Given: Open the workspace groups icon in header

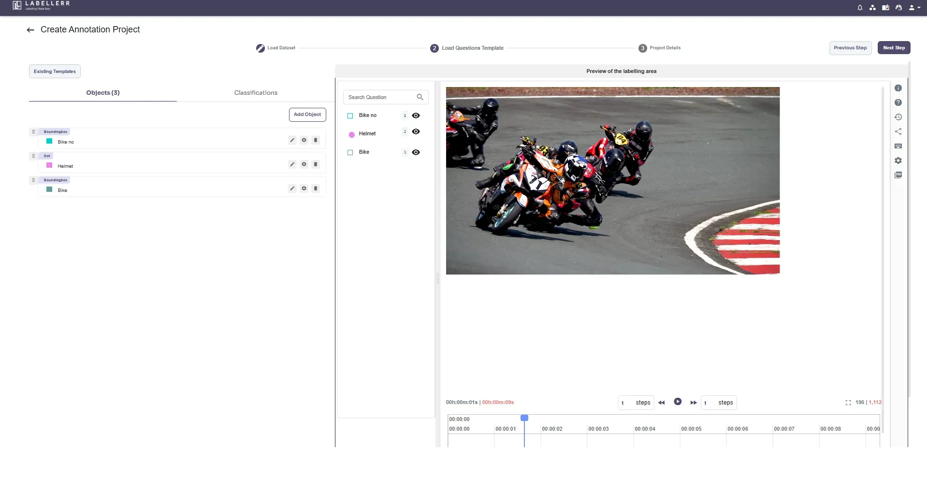Looking at the screenshot, I should coord(872,8).
